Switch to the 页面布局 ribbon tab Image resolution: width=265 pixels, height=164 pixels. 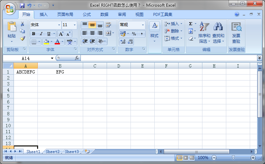coord(65,15)
